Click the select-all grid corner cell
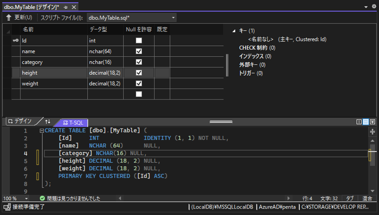 pyautogui.click(x=7, y=30)
